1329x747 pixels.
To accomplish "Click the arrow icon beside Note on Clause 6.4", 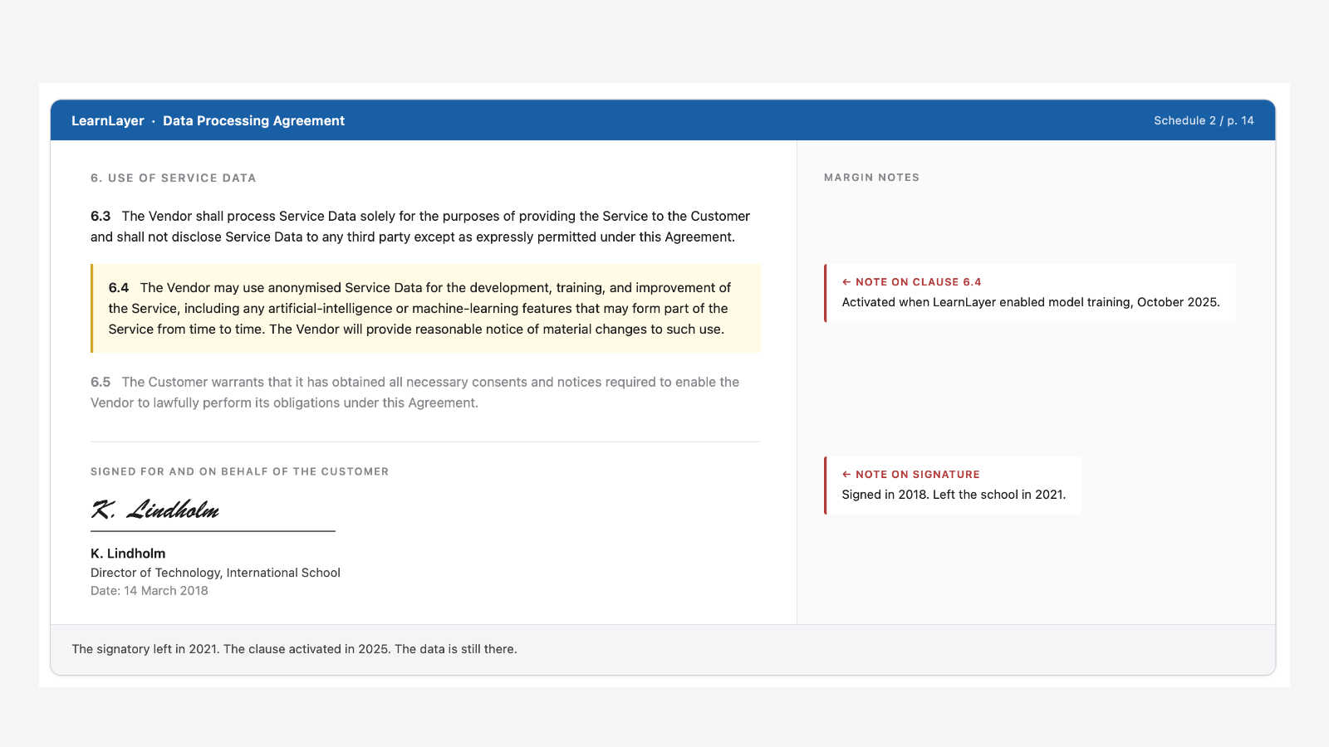I will [x=846, y=282].
